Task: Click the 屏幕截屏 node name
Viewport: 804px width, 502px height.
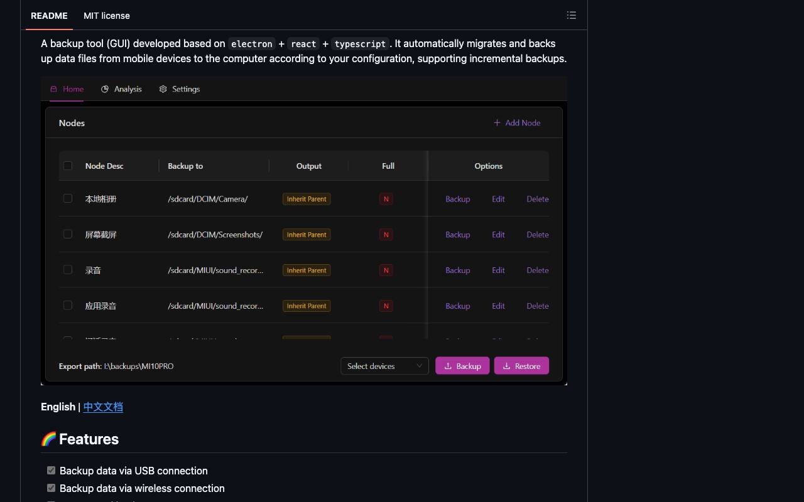Action: (x=100, y=235)
